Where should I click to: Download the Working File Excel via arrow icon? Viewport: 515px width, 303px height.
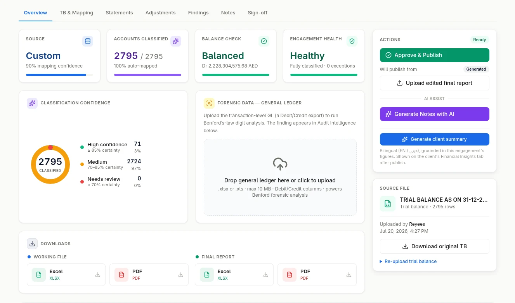point(98,275)
